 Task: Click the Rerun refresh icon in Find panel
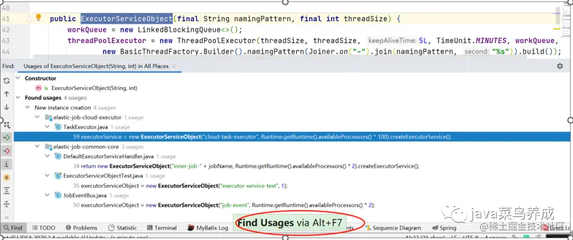pyautogui.click(x=6, y=81)
